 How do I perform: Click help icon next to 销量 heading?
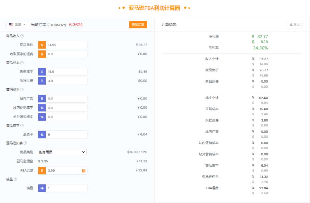(15, 179)
